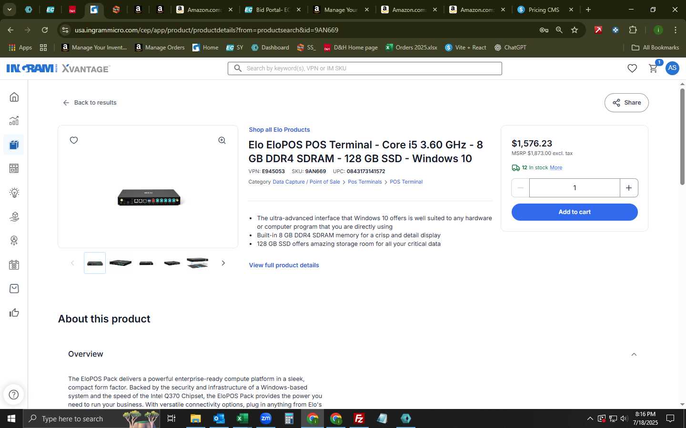This screenshot has width=686, height=428.
Task: Open Chrome extensions puzzle icon
Action: pos(633,30)
